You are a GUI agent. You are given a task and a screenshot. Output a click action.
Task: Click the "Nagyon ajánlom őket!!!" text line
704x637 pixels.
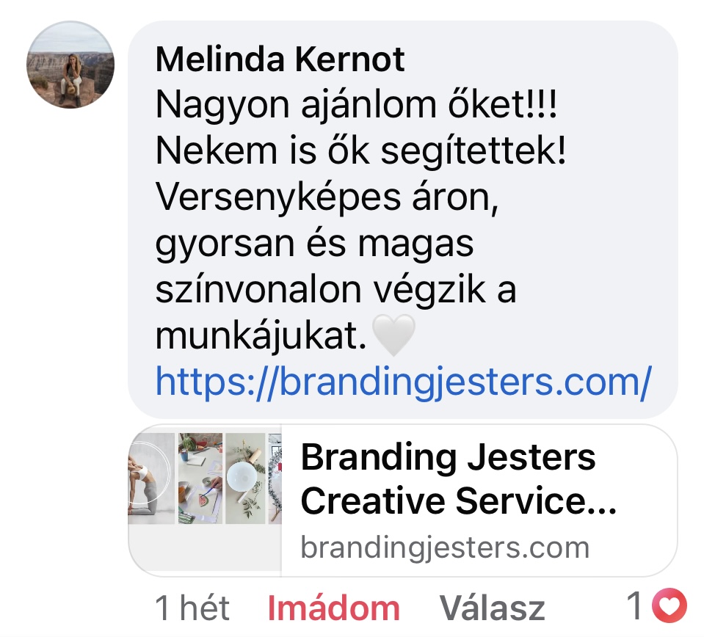(357, 105)
